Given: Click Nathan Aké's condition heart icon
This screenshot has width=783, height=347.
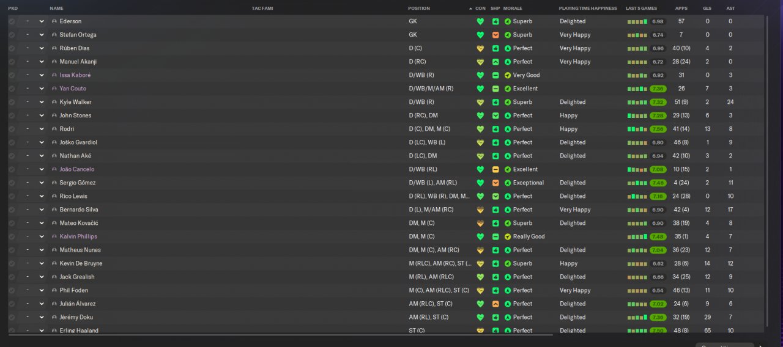Looking at the screenshot, I should [480, 156].
